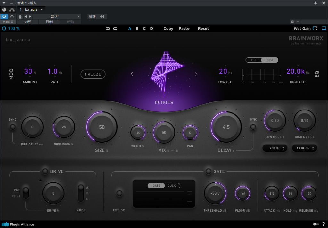
Task: Open the triangle menu in title bar
Action: tap(4, 3)
